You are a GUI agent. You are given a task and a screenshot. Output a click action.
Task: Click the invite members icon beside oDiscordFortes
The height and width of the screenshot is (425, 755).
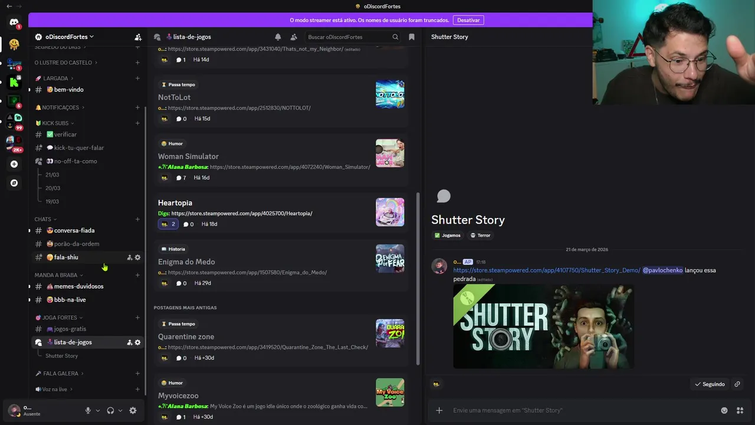pos(138,37)
